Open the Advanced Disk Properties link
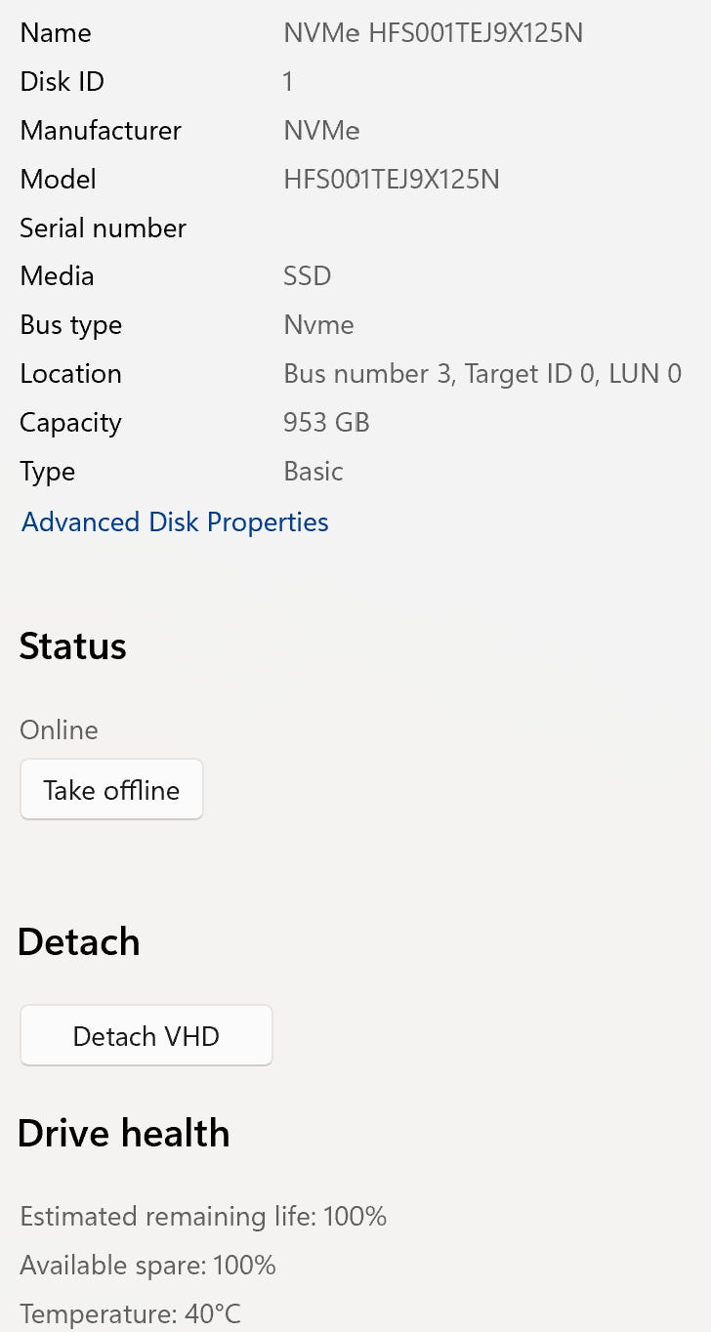The image size is (711, 1332). tap(175, 522)
